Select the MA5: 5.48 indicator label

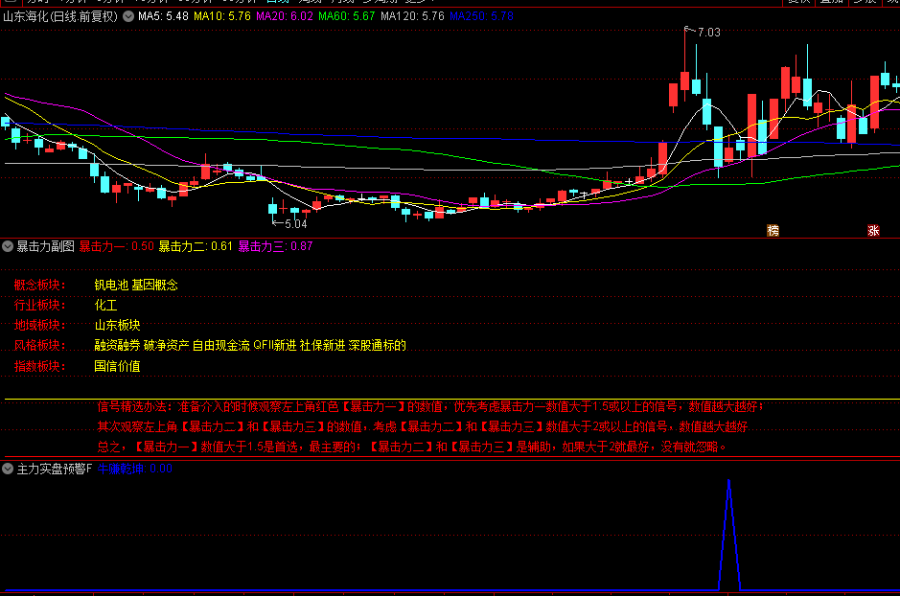pyautogui.click(x=163, y=16)
